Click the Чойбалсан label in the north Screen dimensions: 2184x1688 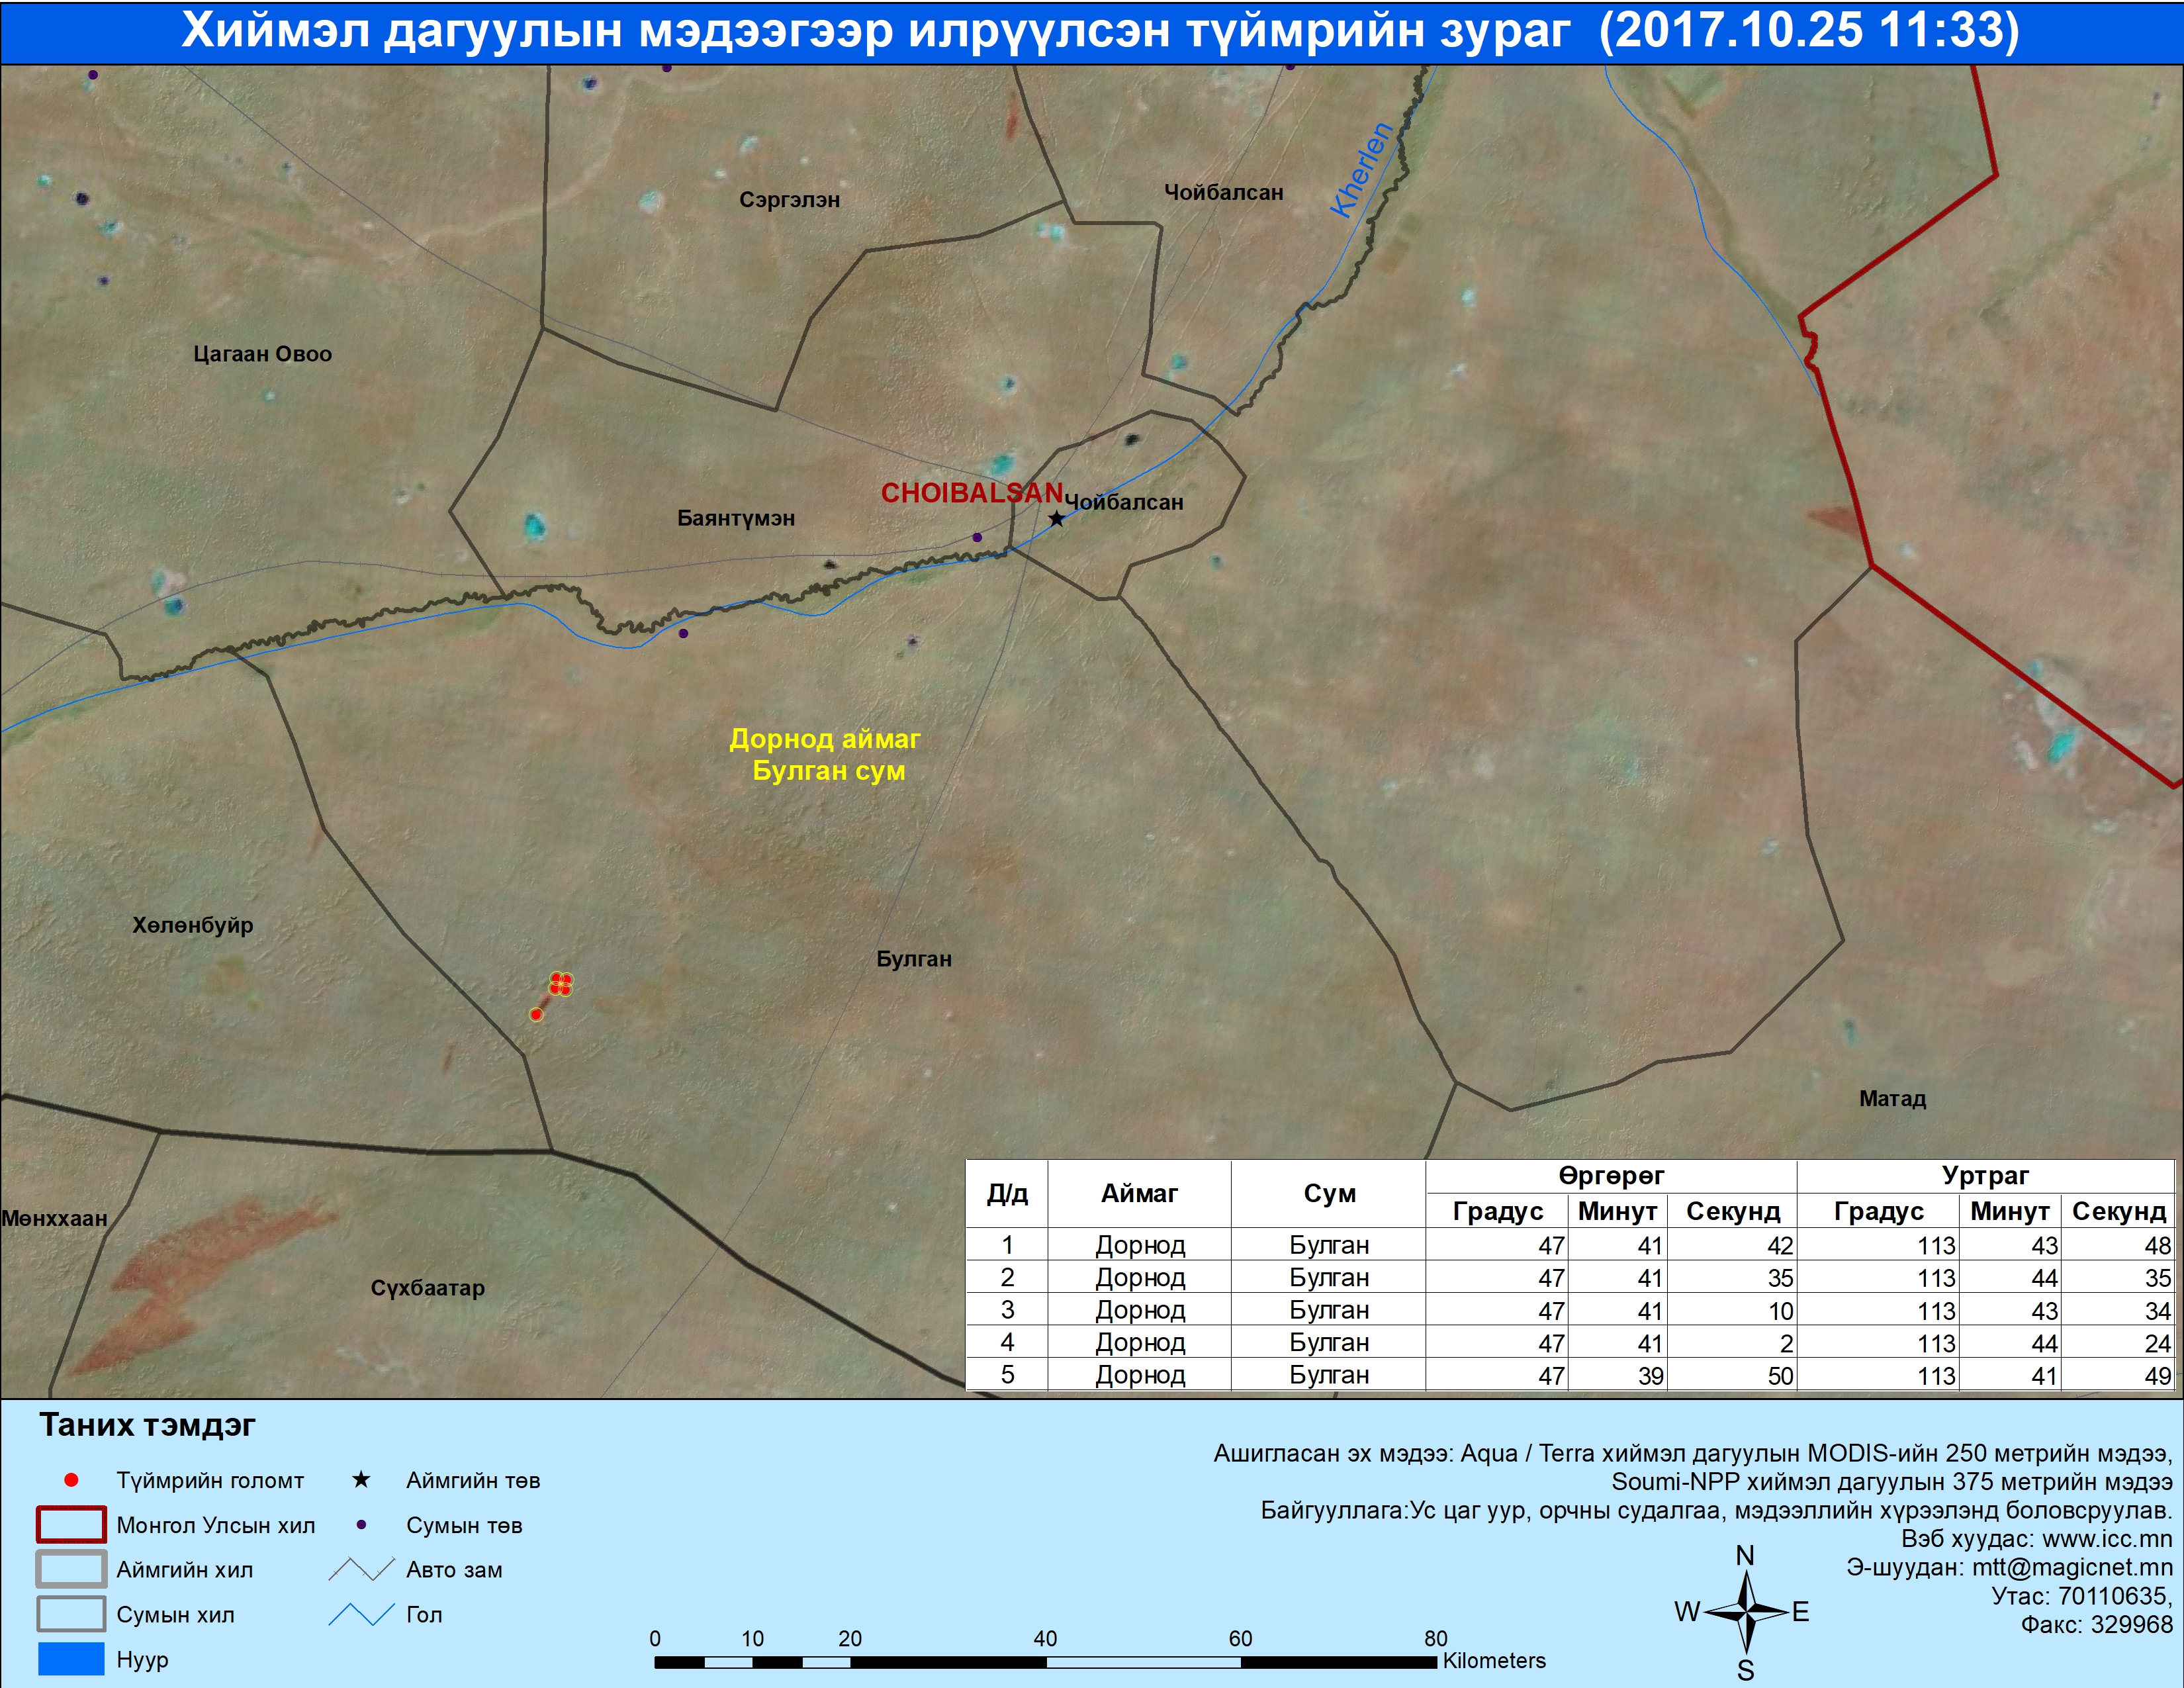pyautogui.click(x=1223, y=192)
